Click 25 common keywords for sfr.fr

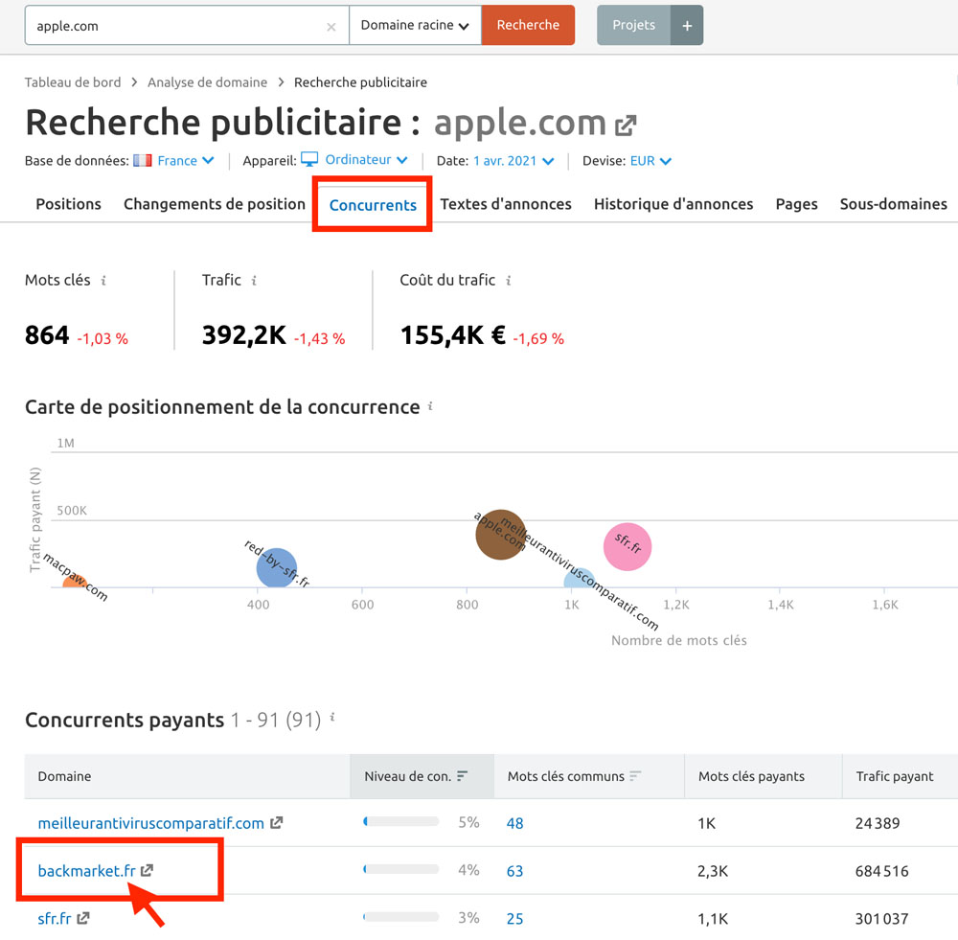tap(515, 918)
